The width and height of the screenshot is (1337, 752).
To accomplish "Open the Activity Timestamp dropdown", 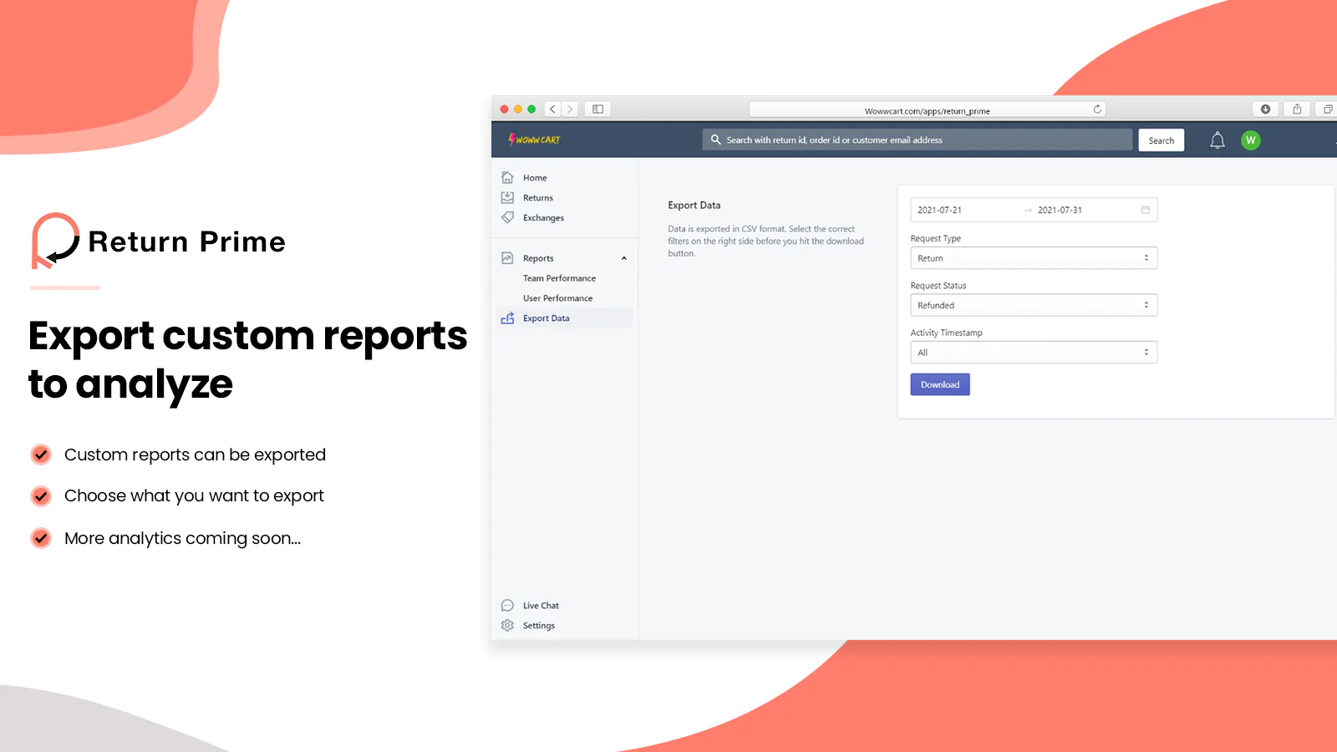I will [1033, 353].
